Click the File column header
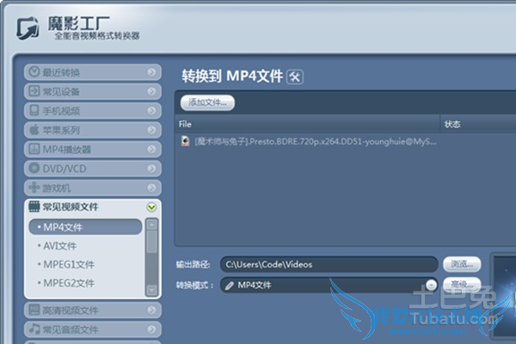The height and width of the screenshot is (344, 516). [307, 124]
